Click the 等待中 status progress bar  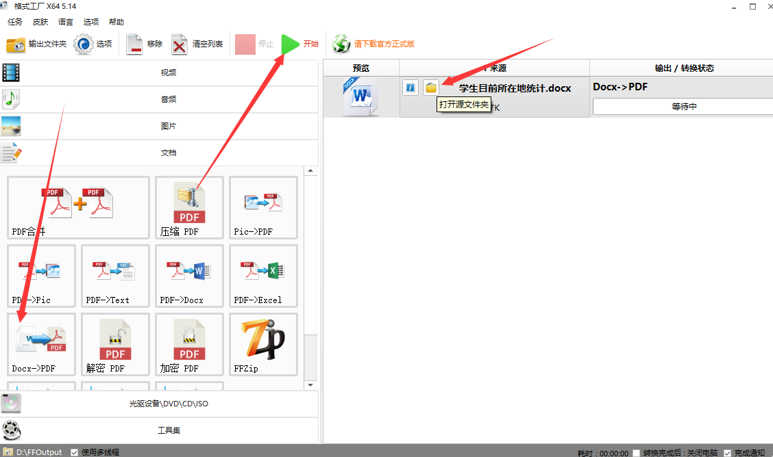pyautogui.click(x=683, y=106)
